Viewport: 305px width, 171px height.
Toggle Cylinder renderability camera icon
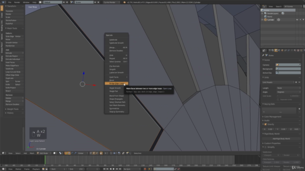[x=303, y=20]
